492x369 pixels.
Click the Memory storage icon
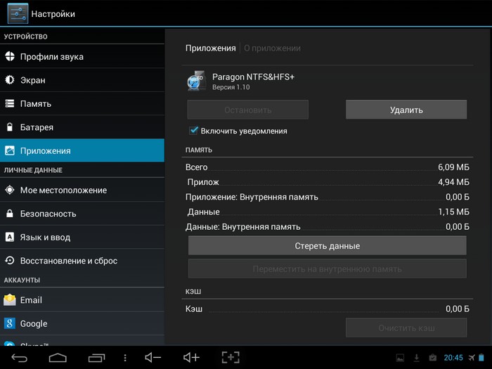click(10, 103)
